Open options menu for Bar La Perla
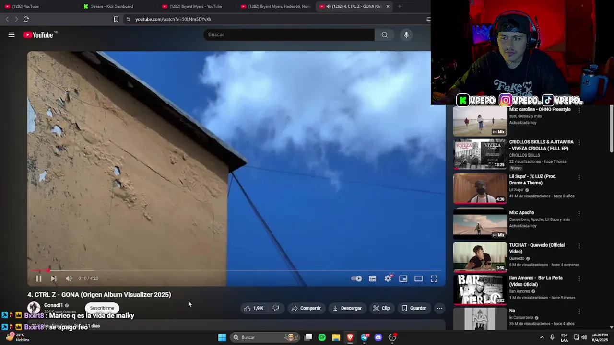 click(579, 278)
